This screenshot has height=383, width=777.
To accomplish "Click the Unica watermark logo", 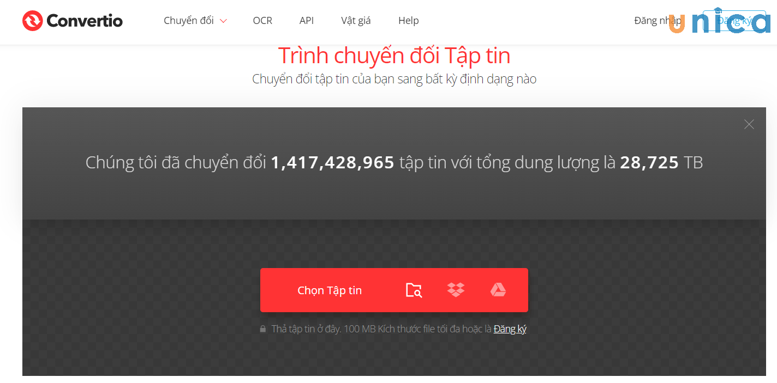I will [x=720, y=20].
